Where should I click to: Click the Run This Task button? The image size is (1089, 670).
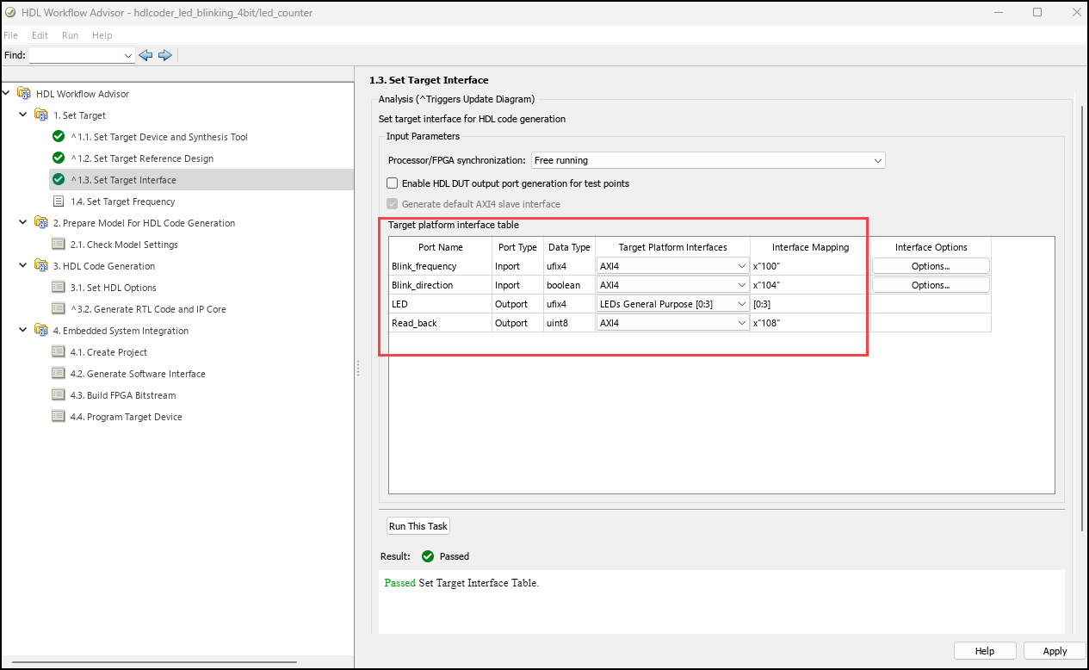(x=418, y=526)
